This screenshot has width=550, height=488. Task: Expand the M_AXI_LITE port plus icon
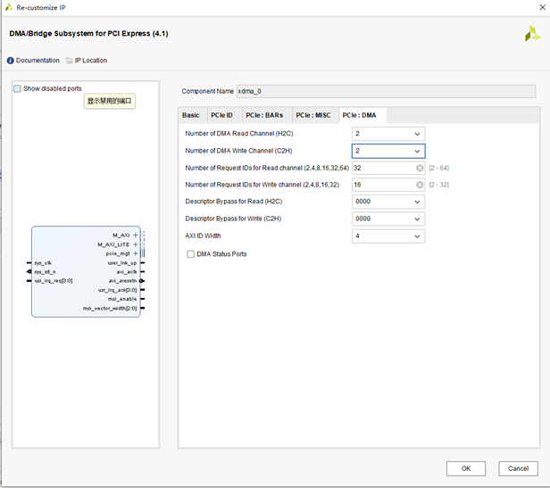pos(136,244)
